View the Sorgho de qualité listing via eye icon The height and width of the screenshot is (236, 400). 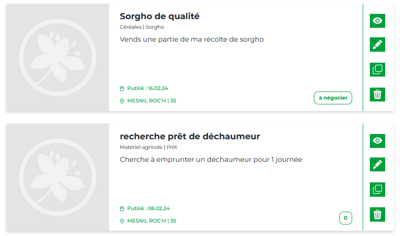[378, 21]
